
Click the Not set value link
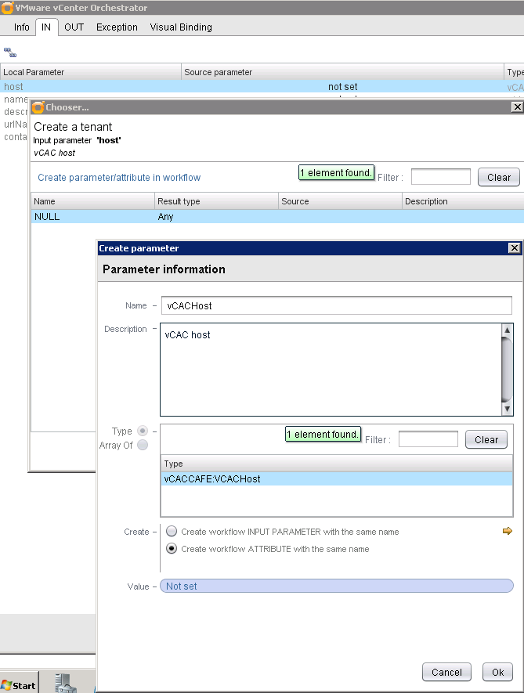tap(337, 586)
